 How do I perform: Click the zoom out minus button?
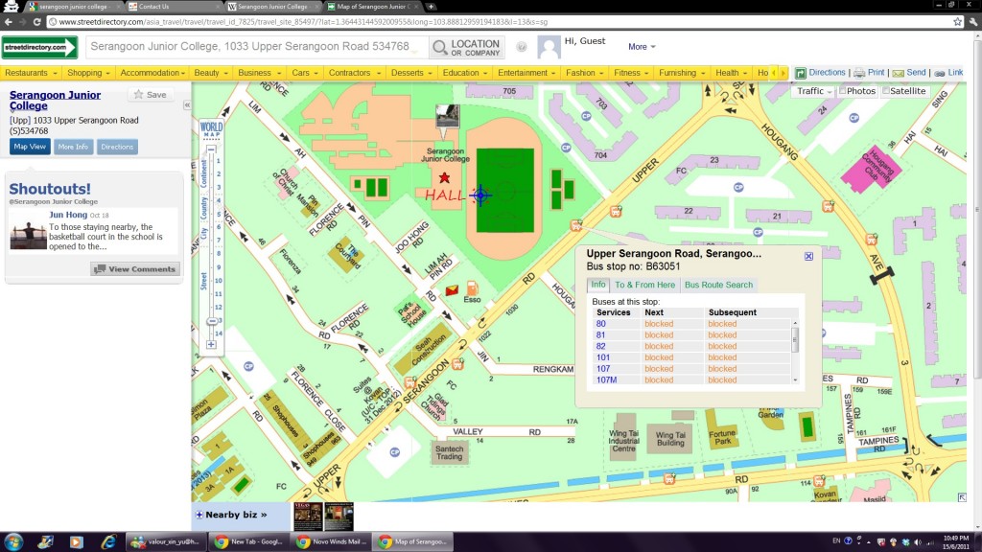(x=211, y=149)
